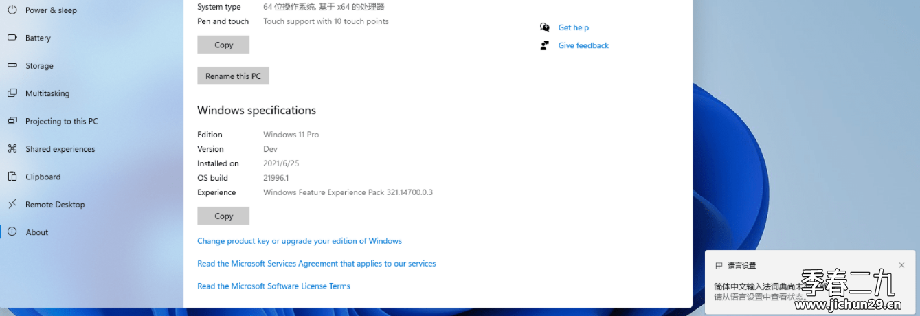Click the About info icon
Viewport: 920px width, 316px height.
(x=12, y=232)
